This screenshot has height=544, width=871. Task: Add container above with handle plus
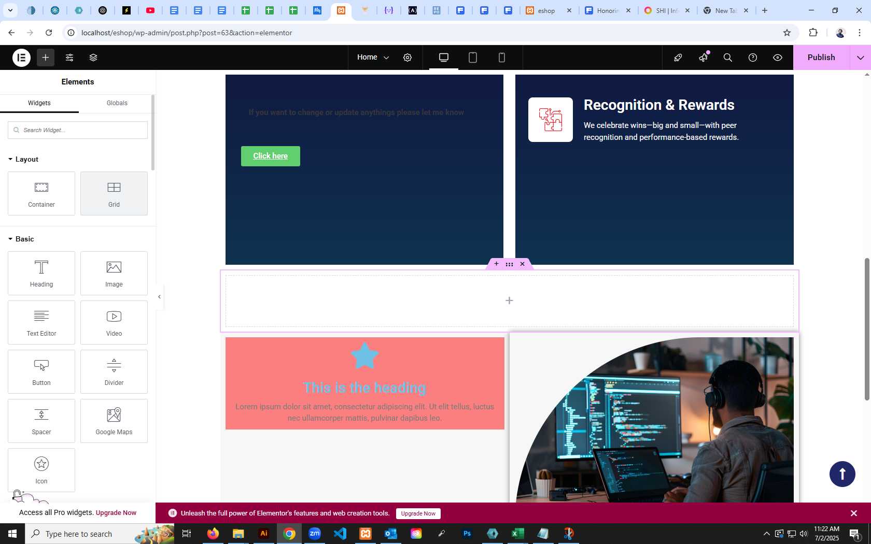tap(496, 264)
